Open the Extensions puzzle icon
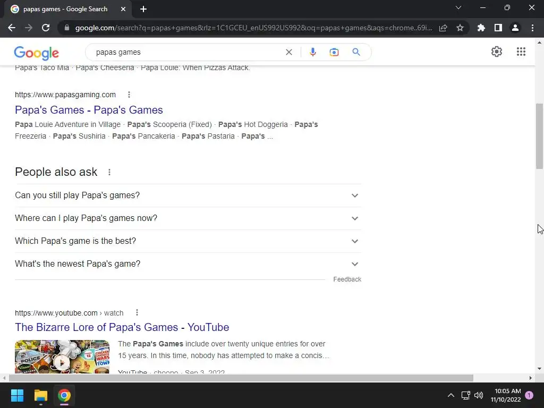544x408 pixels. click(481, 28)
